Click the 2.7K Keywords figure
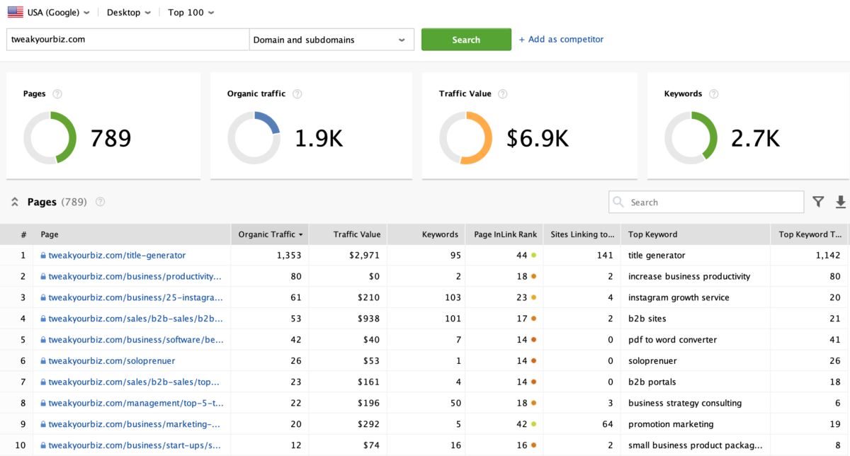The image size is (850, 456). [755, 138]
